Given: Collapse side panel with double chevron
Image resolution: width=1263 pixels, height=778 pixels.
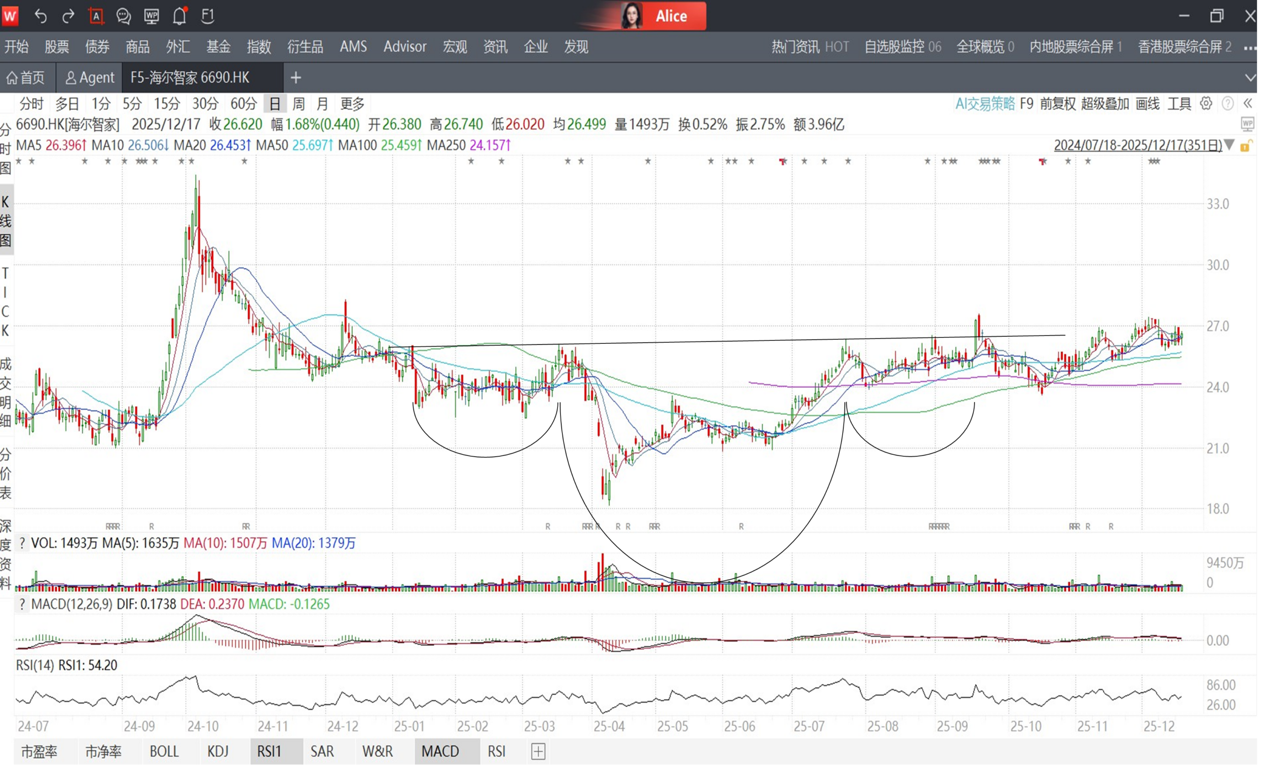Looking at the screenshot, I should click(x=1248, y=104).
